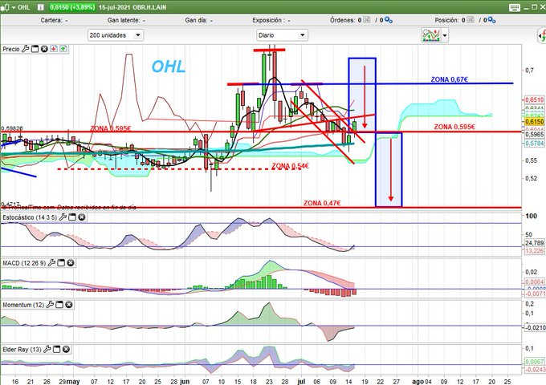The height and width of the screenshot is (385, 546).
Task: Select the ZONA 0,47€ annotation text
Action: click(x=322, y=203)
